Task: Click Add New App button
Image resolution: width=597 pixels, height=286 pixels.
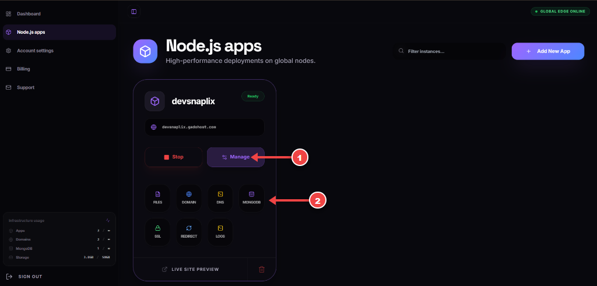Action: (548, 51)
